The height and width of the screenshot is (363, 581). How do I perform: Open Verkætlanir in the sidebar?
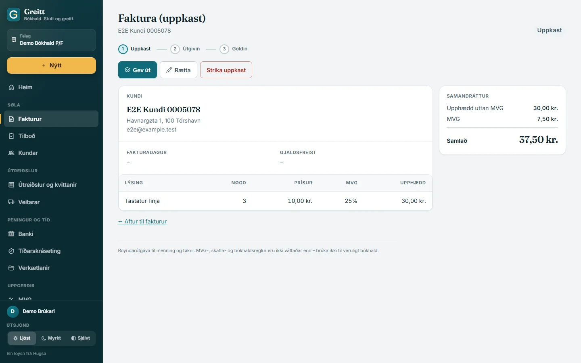(x=51, y=268)
